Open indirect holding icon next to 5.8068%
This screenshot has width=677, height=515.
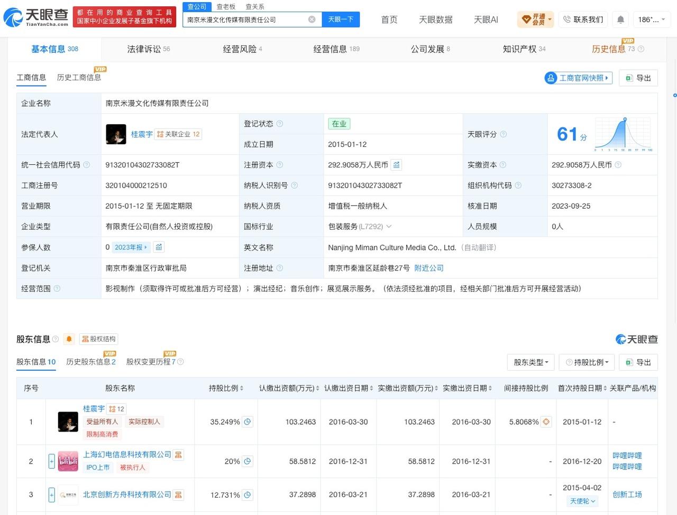pyautogui.click(x=546, y=422)
